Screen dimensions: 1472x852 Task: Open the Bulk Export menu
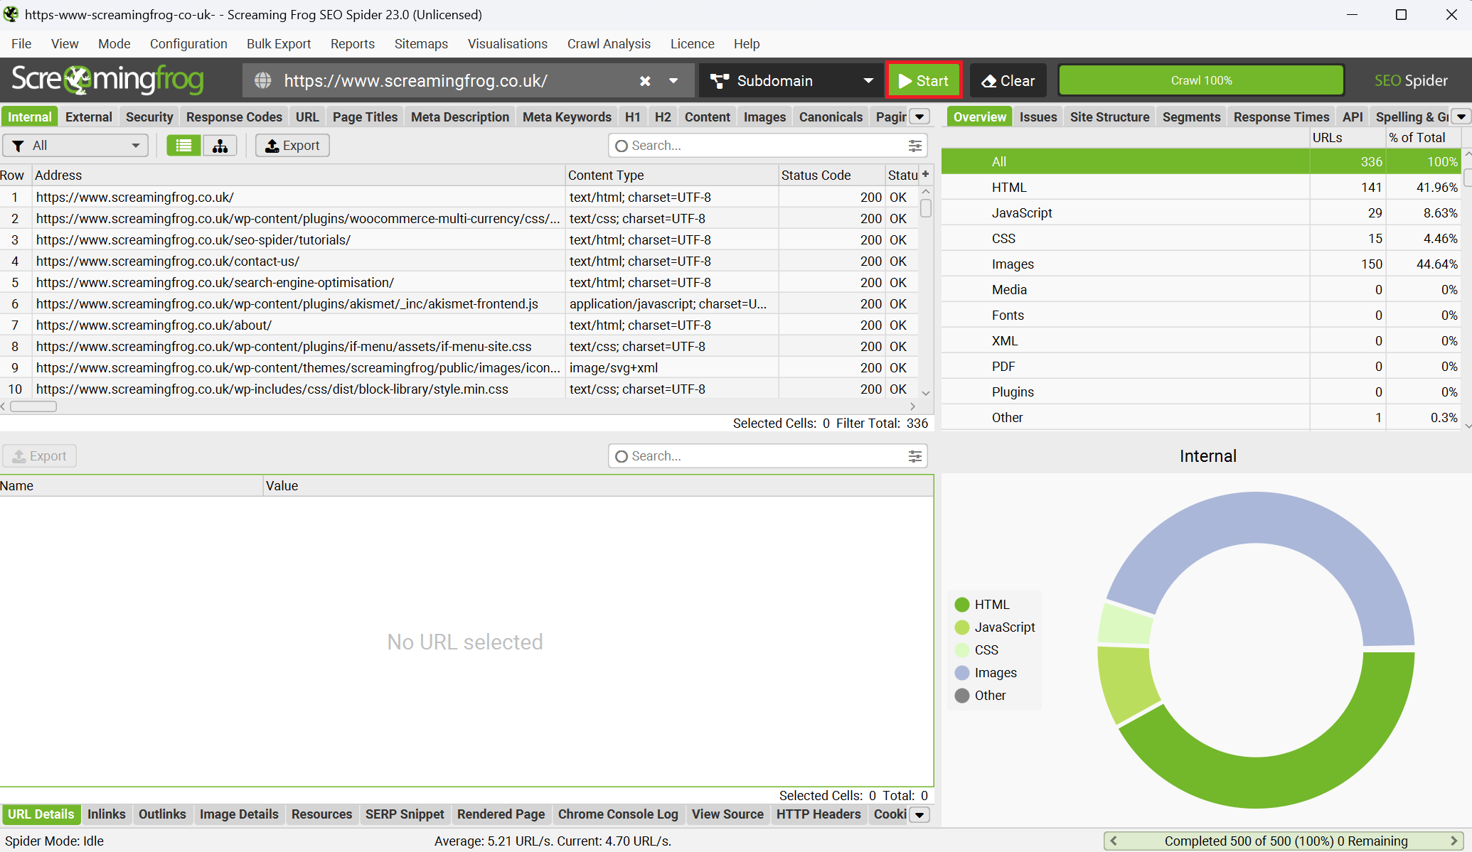(279, 44)
